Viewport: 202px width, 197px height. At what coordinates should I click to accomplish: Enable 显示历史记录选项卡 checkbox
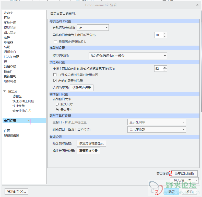point(55,42)
